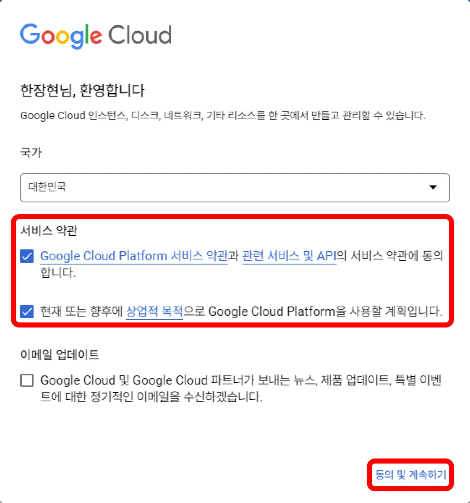Image resolution: width=470 pixels, height=503 pixels.
Task: Enable the 이메일 업데이트 newsletter checkbox
Action: click(27, 380)
